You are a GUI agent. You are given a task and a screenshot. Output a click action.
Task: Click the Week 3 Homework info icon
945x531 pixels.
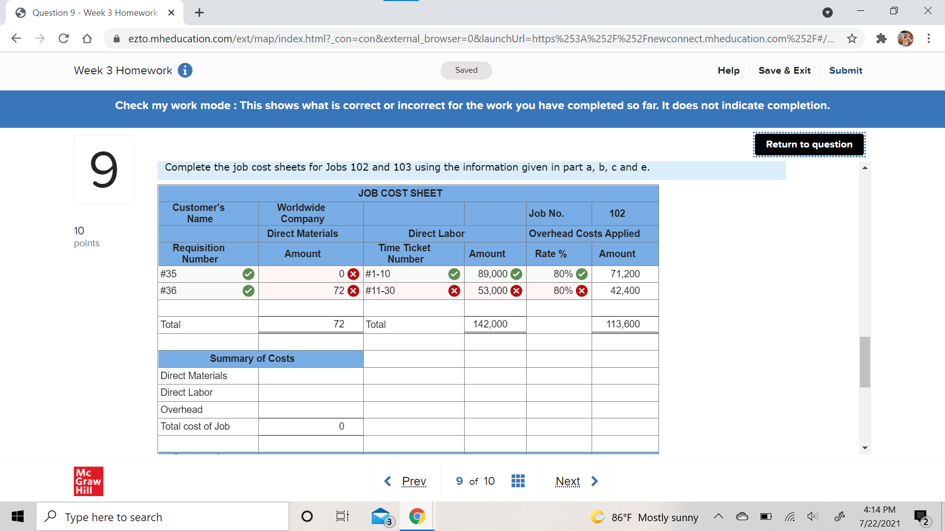185,70
